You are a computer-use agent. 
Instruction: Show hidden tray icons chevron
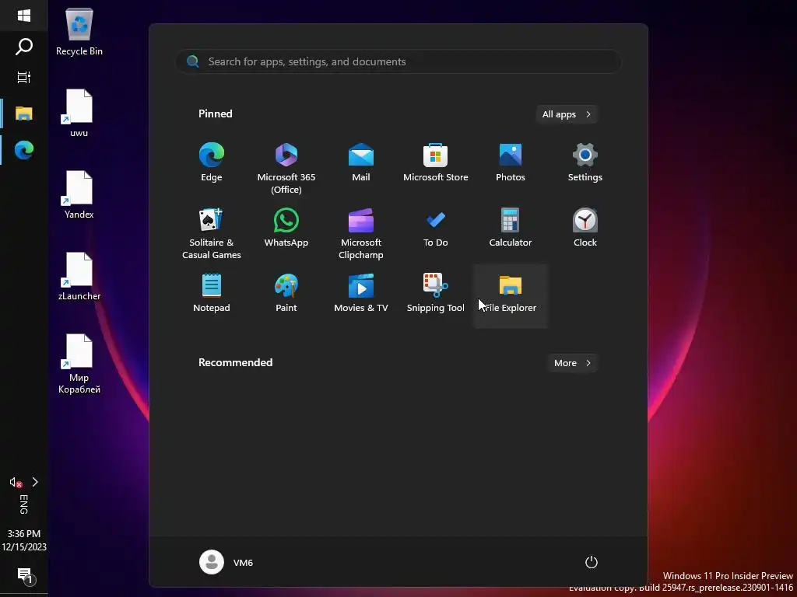tap(35, 482)
